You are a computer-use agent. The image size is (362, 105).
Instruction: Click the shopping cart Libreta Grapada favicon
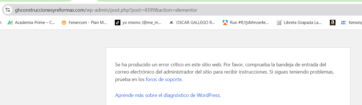(279, 23)
